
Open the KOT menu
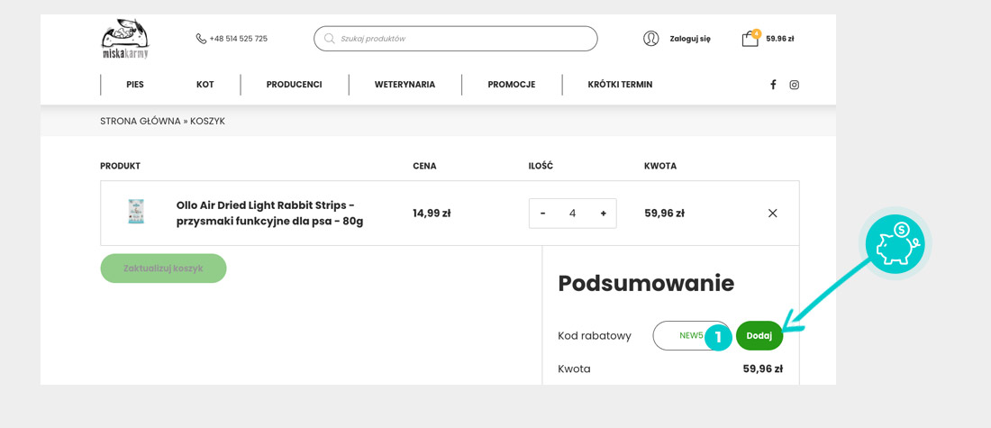pos(205,85)
